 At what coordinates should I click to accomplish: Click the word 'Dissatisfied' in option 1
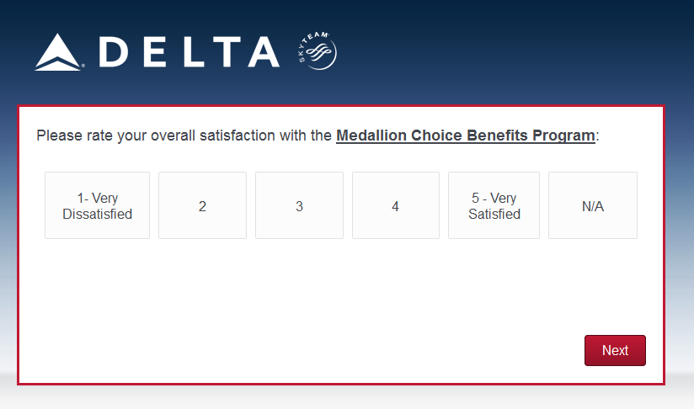(x=97, y=214)
